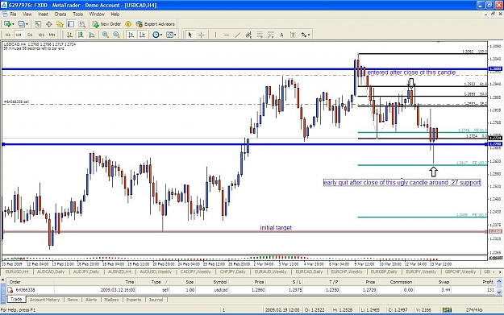Open the Account History terminal tab
This screenshot has height=315, width=504.
click(x=44, y=300)
